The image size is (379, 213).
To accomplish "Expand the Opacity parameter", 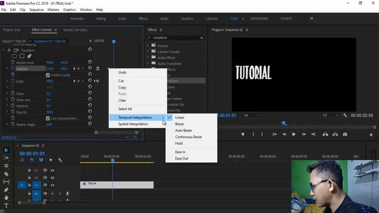I will tap(7, 112).
